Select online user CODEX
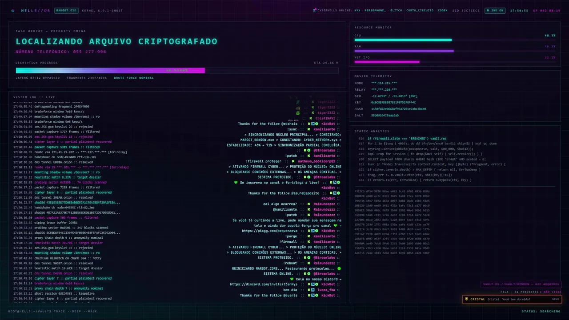This screenshot has height=320, width=569. coord(443,10)
